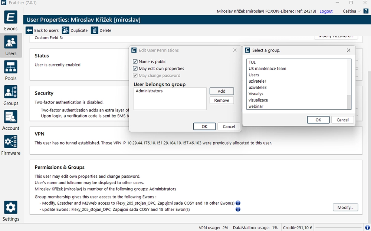371x231 pixels.
Task: Open Settings gear in sidebar
Action: 11,207
